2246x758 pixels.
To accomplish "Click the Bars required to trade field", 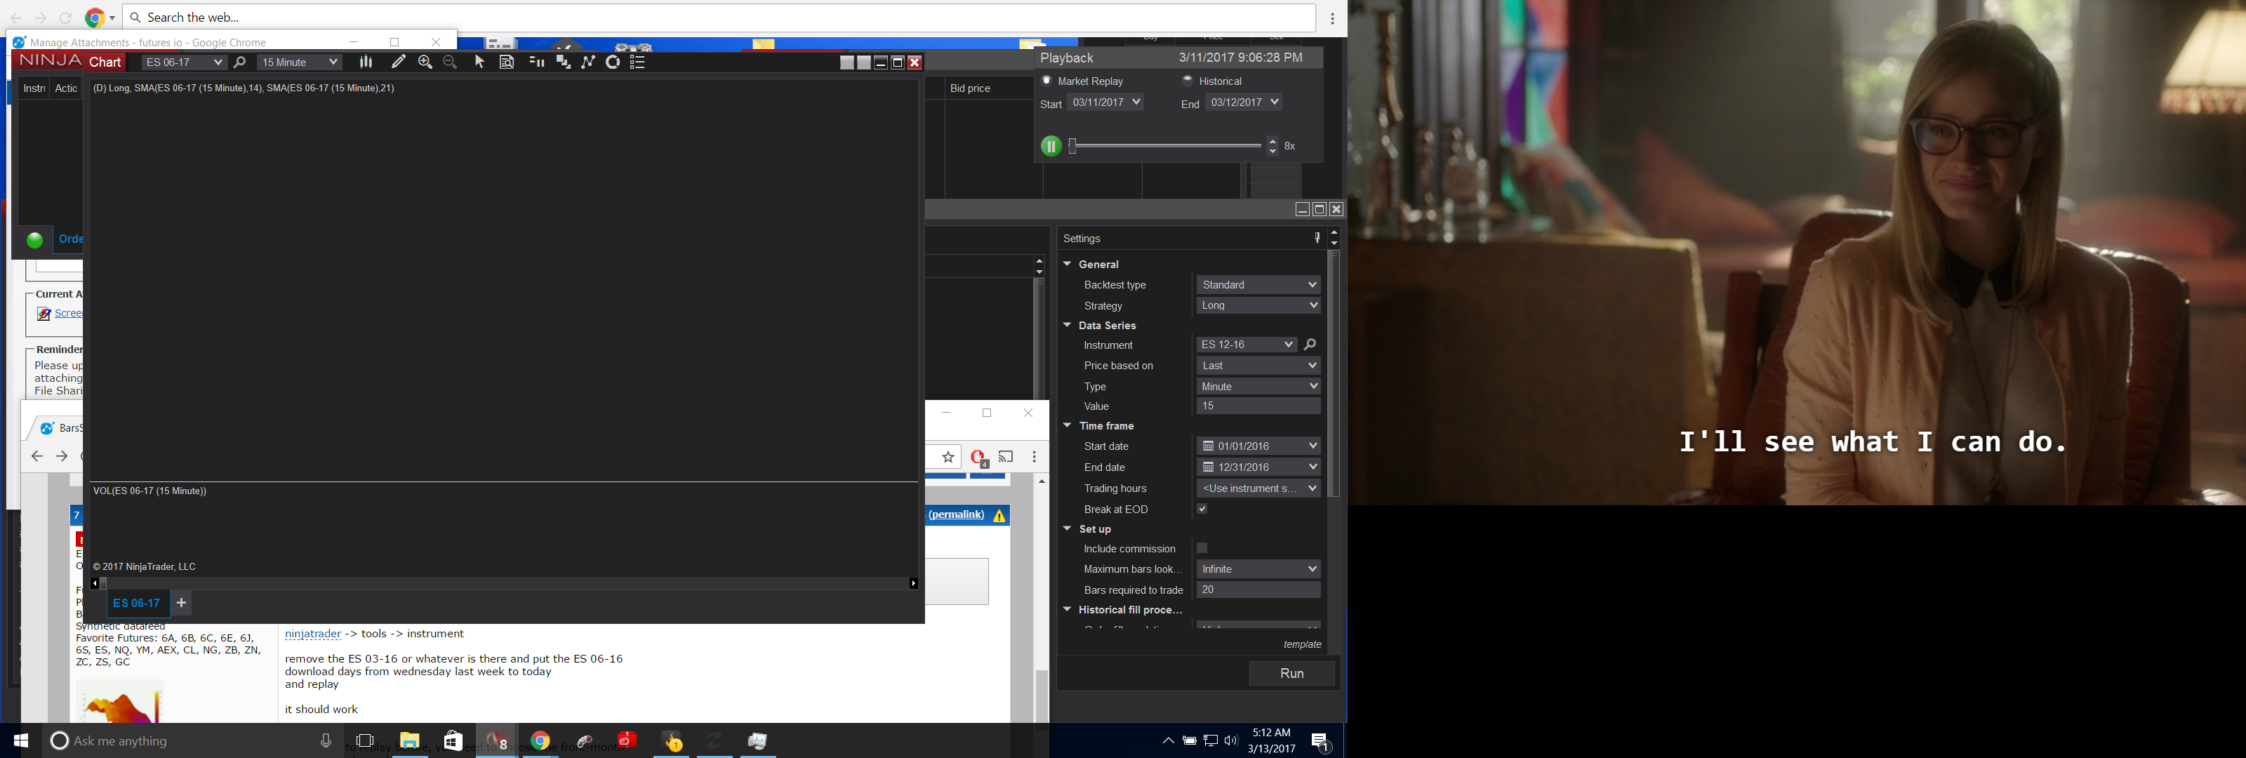I will (1258, 590).
